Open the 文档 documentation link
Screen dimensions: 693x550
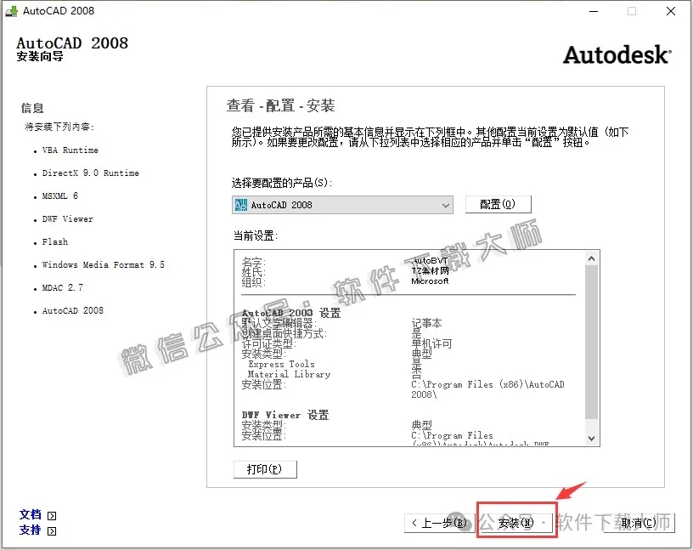click(x=30, y=514)
